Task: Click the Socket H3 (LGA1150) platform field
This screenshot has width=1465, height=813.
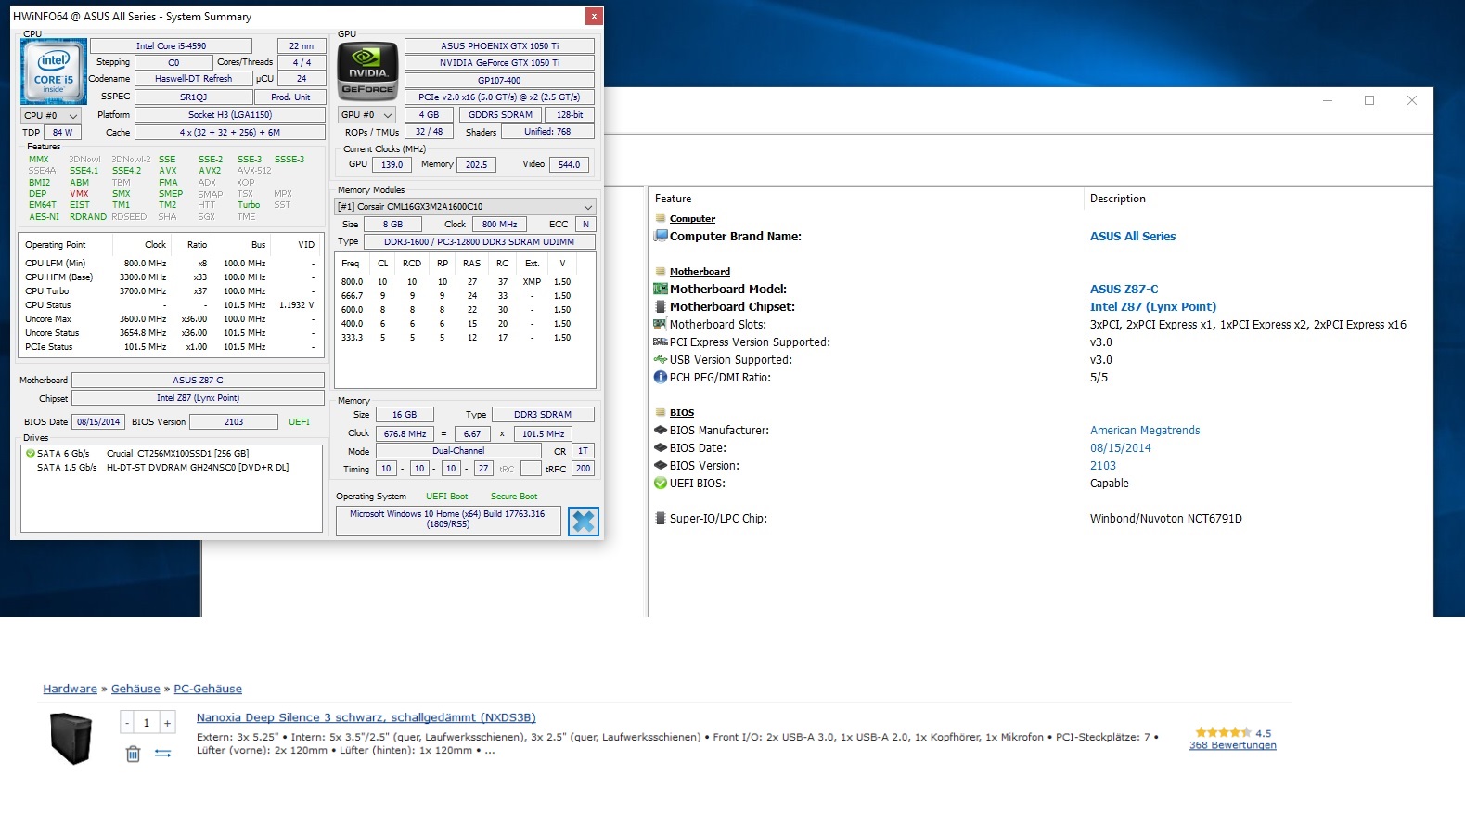Action: (x=230, y=115)
